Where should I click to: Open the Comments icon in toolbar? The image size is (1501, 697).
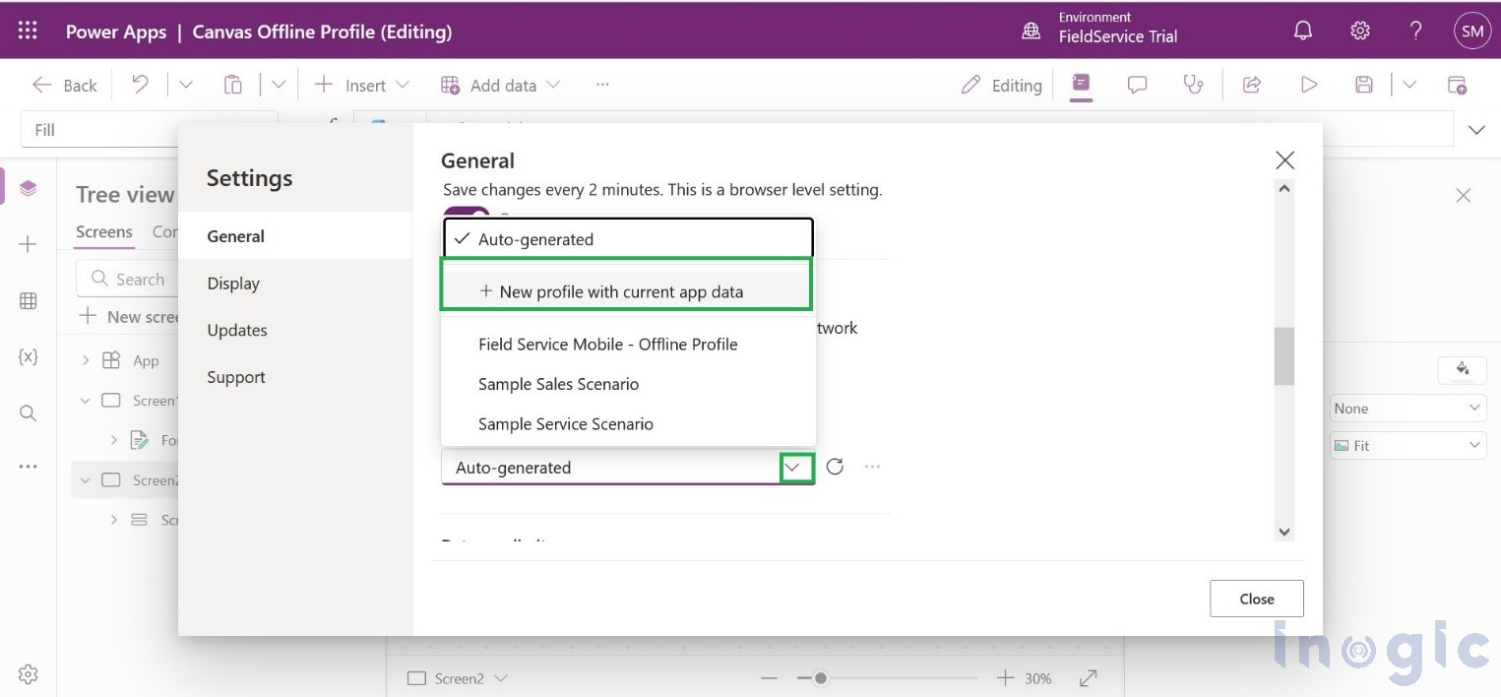coord(1137,85)
